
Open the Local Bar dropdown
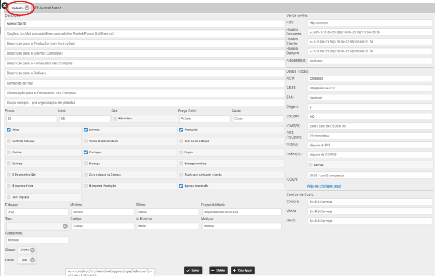click(x=27, y=260)
